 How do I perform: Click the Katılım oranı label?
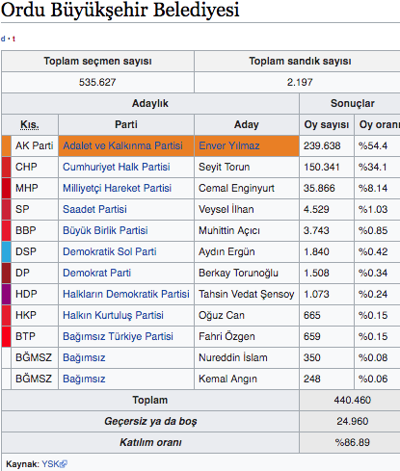pyautogui.click(x=150, y=442)
